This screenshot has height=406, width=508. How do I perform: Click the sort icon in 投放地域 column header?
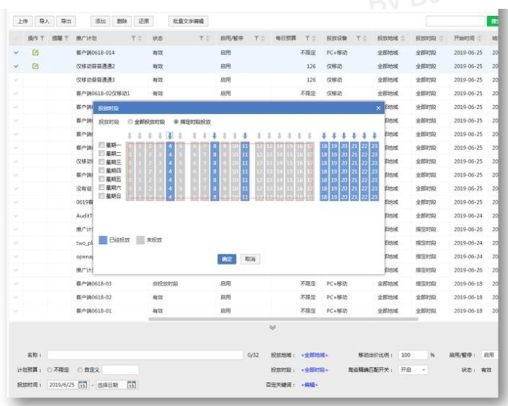tap(403, 38)
